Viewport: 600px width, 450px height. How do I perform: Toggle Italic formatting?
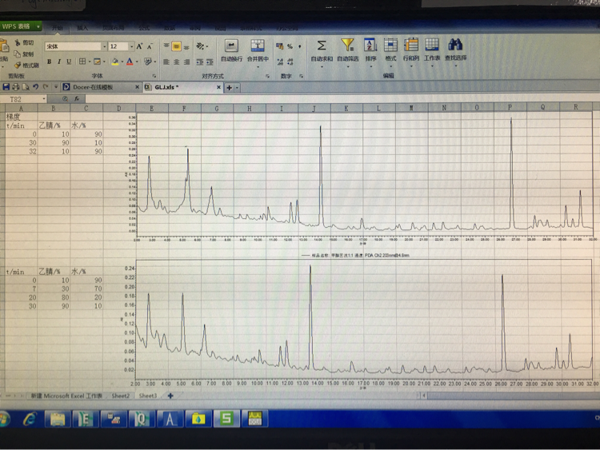click(59, 62)
